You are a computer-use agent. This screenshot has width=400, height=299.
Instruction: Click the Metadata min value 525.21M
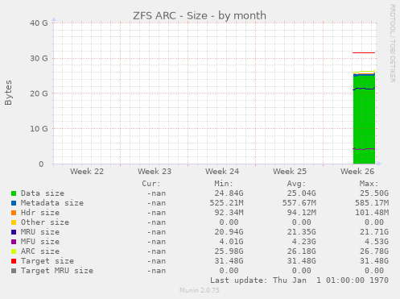coord(226,203)
